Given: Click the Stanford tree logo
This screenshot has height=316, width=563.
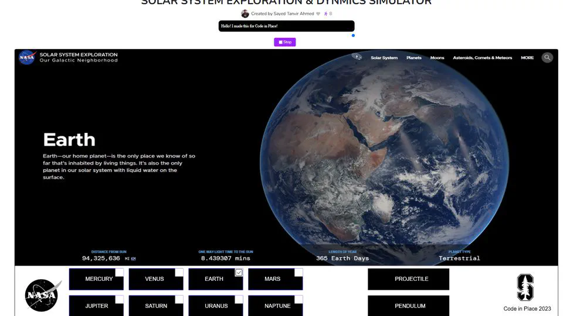Looking at the screenshot, I should [x=525, y=287].
